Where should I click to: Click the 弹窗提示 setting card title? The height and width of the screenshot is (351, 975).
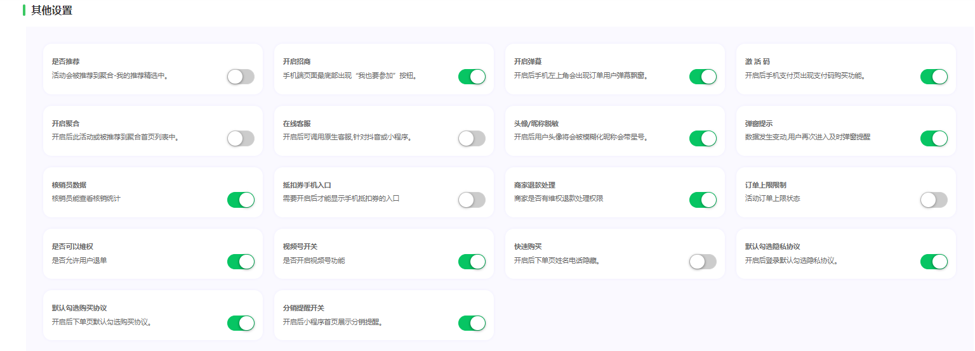[759, 124]
